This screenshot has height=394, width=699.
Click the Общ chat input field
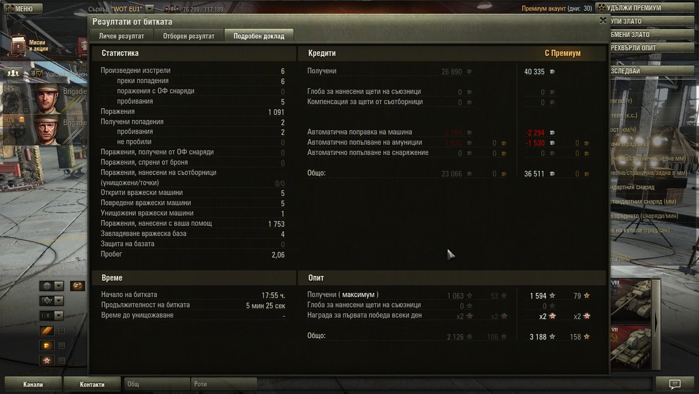(x=157, y=384)
